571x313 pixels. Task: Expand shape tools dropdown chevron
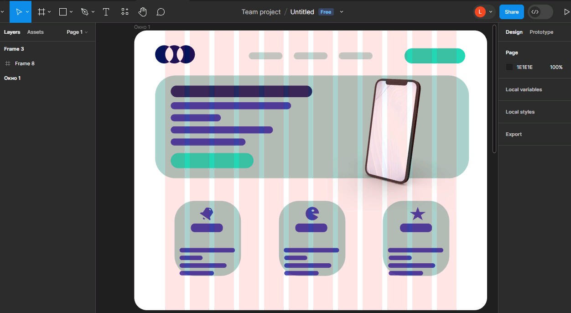(x=71, y=12)
